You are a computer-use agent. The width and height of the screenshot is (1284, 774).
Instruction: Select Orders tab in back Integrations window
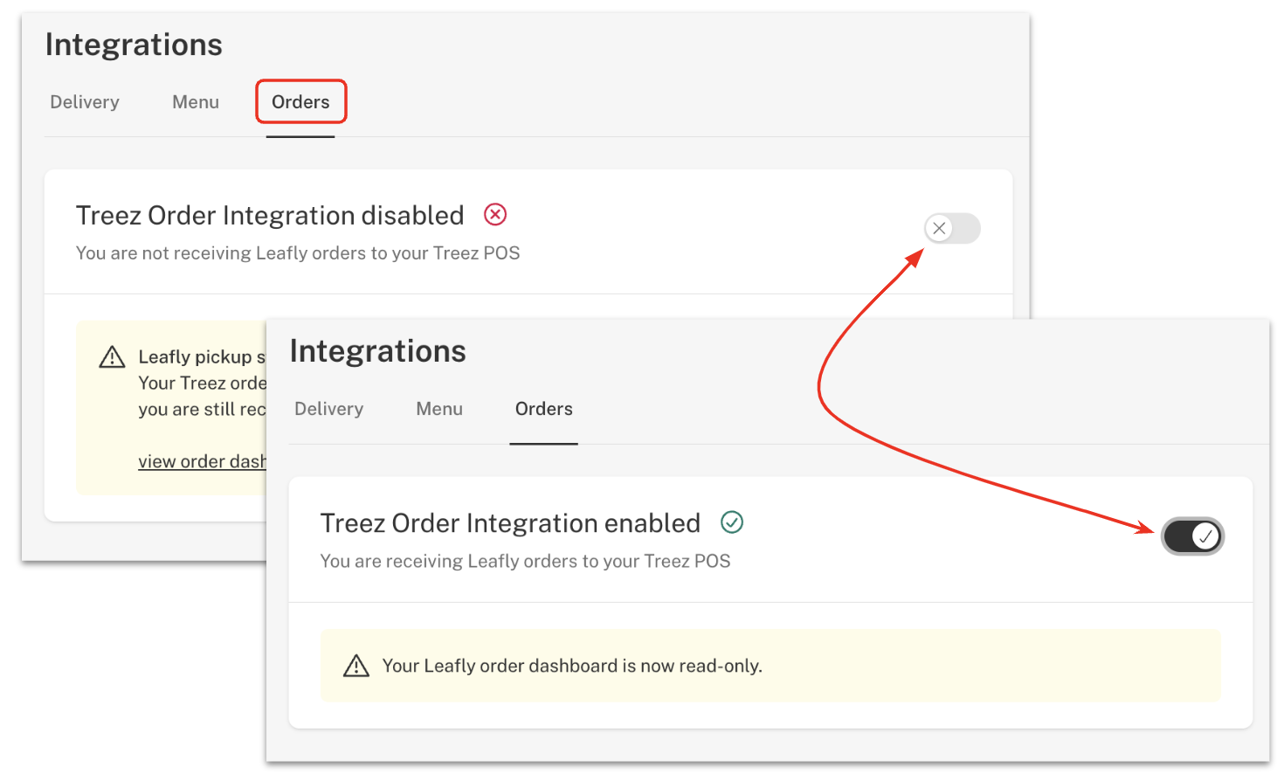point(300,102)
